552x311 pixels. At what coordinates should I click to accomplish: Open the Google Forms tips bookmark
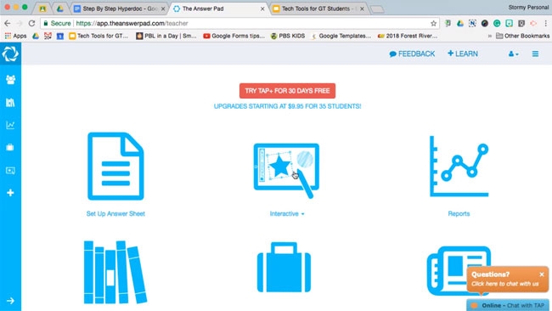click(234, 36)
